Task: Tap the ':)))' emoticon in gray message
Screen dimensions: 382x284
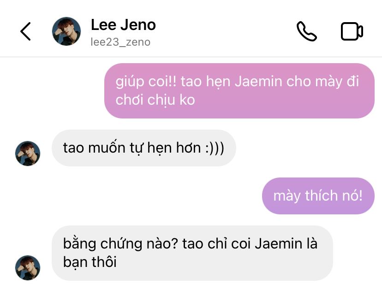Action: [215, 148]
